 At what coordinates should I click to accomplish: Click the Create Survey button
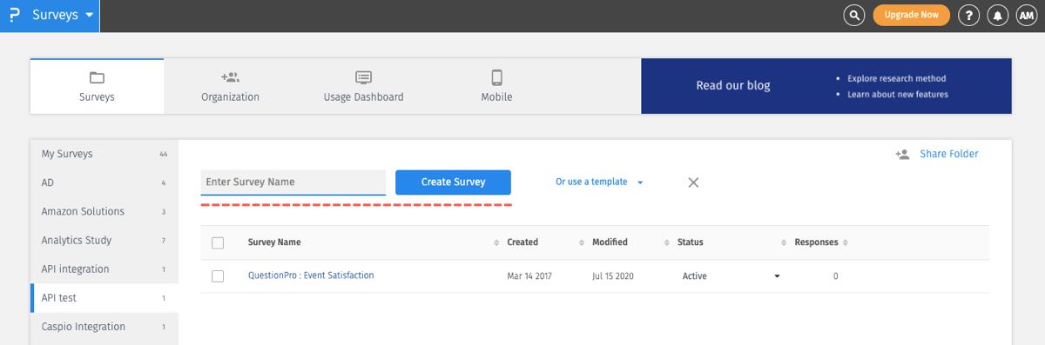coord(453,182)
